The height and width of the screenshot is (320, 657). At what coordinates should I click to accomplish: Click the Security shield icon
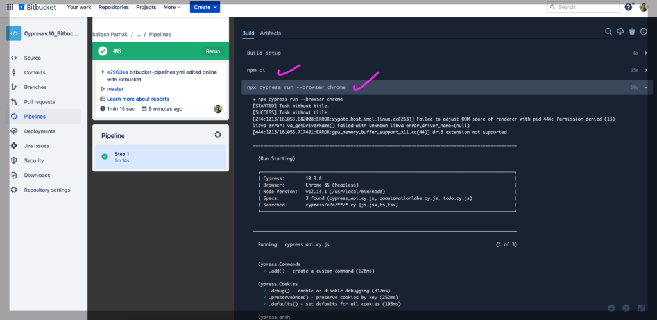14,160
